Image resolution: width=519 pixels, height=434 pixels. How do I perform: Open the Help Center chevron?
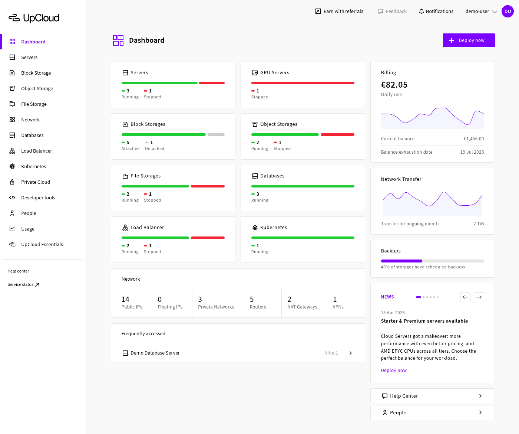pos(480,396)
